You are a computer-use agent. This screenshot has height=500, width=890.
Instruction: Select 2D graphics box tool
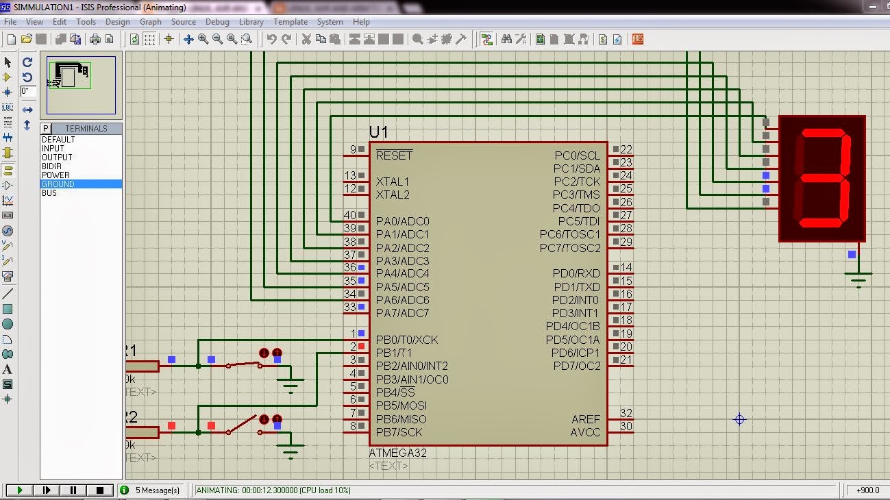click(x=8, y=309)
